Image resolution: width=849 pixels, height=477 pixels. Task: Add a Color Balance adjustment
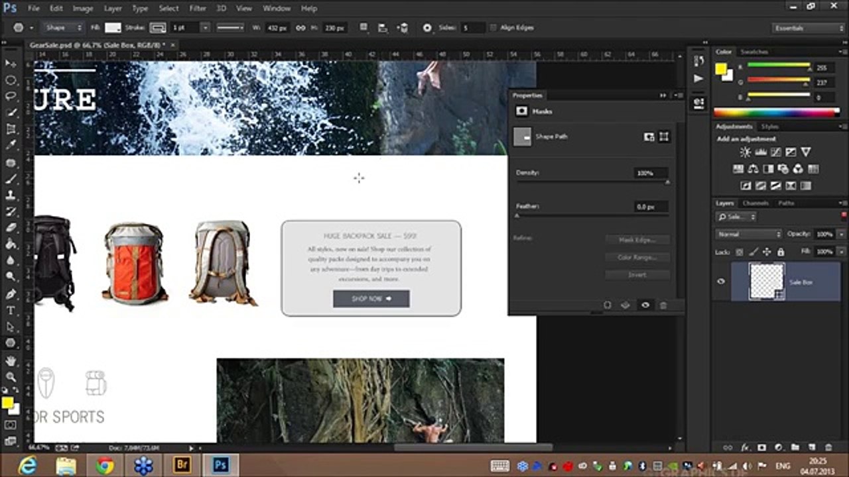(x=753, y=169)
